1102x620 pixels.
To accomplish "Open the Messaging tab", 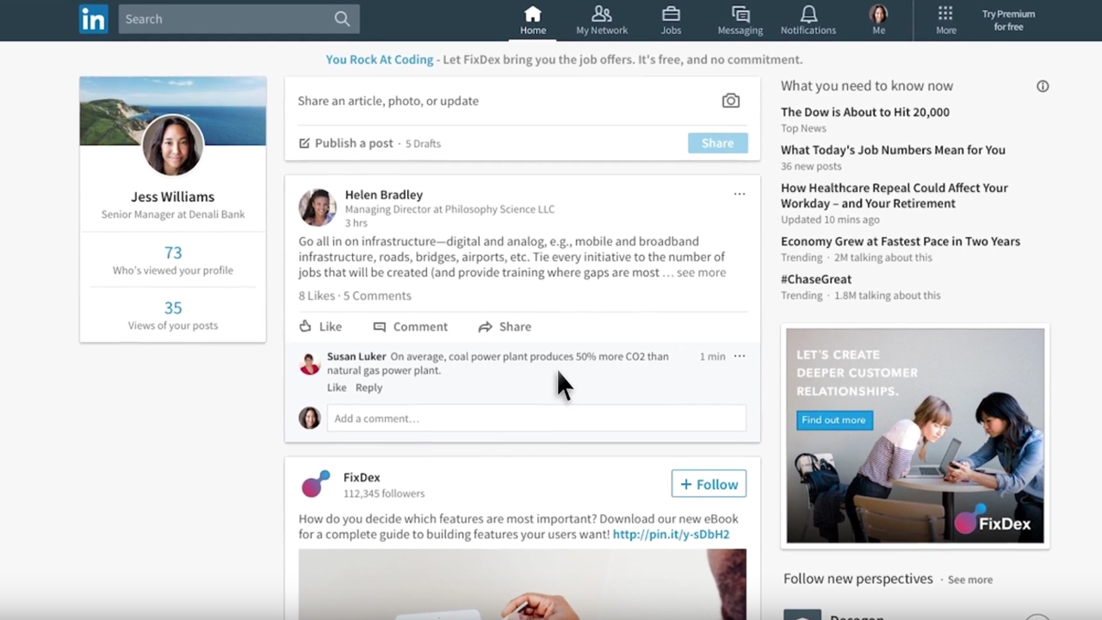I will coord(740,21).
